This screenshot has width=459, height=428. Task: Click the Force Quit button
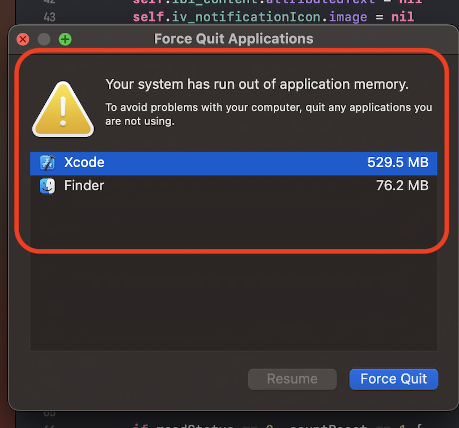tap(394, 379)
